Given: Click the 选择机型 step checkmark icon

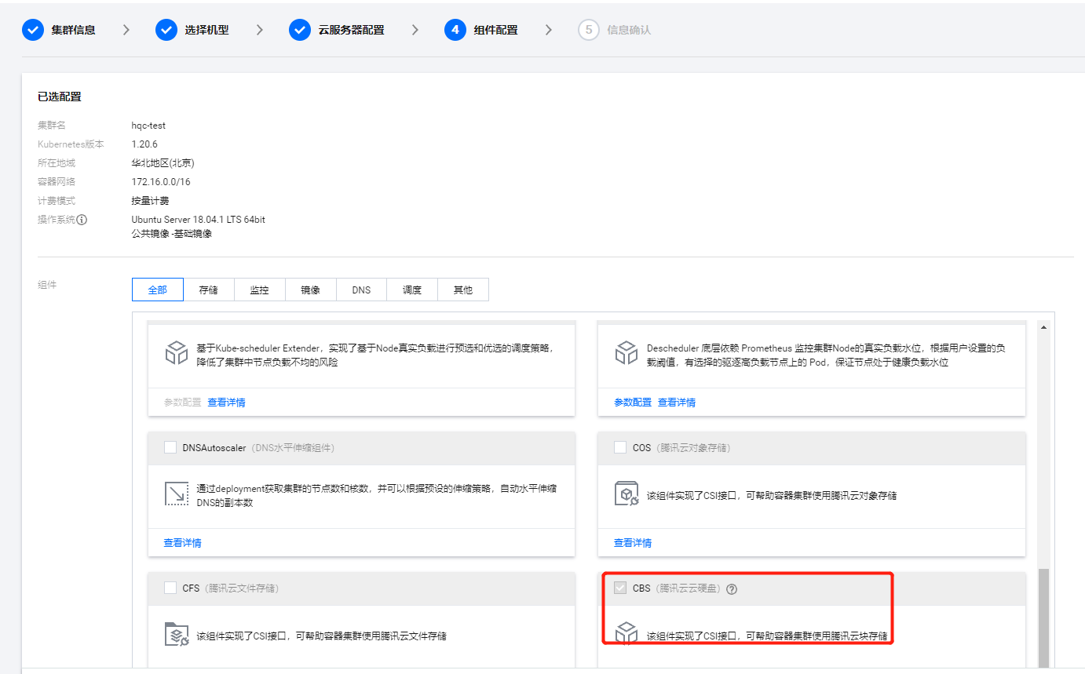Looking at the screenshot, I should (166, 30).
